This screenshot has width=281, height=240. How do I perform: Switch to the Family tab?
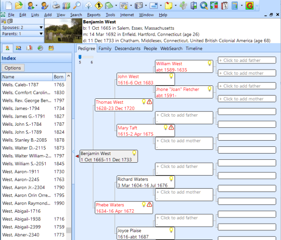(x=105, y=48)
